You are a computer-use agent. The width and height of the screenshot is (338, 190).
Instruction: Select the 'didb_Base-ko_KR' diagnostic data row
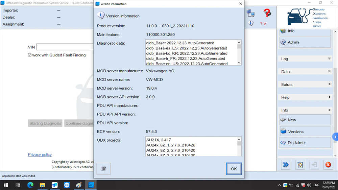pos(187,53)
